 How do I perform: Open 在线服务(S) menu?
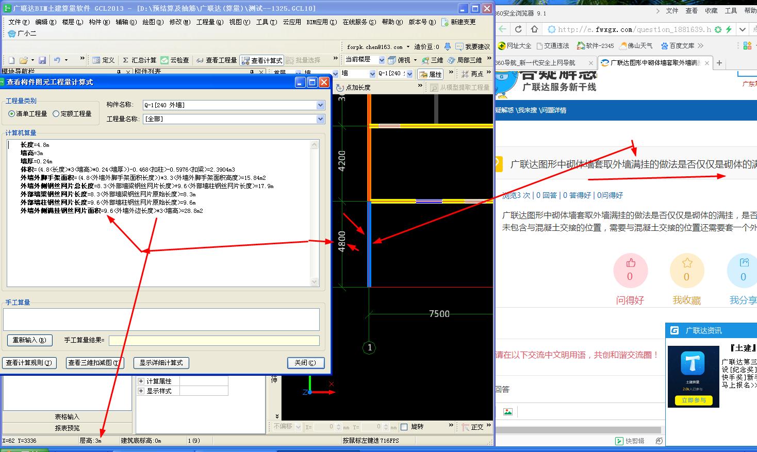tap(359, 22)
